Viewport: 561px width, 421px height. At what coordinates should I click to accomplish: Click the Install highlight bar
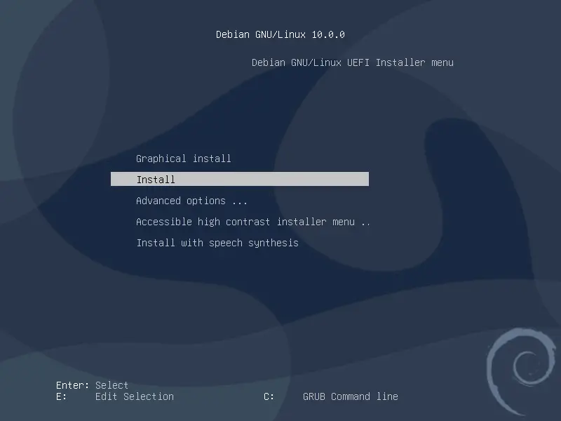click(240, 179)
